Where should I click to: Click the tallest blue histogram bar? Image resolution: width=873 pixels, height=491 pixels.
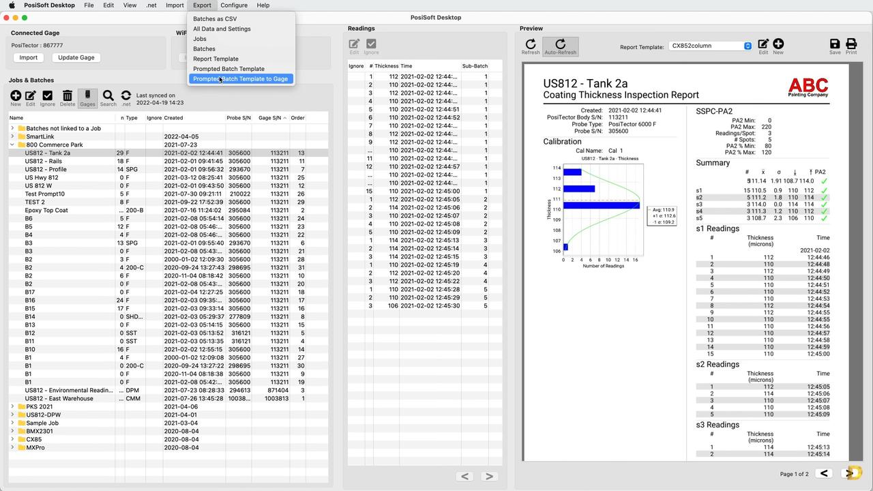(600, 205)
